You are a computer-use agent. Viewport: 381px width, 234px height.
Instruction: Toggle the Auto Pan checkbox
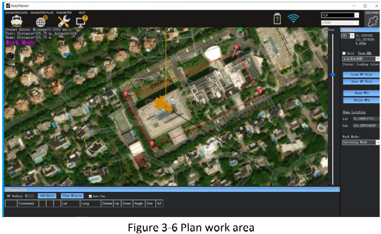click(x=90, y=196)
